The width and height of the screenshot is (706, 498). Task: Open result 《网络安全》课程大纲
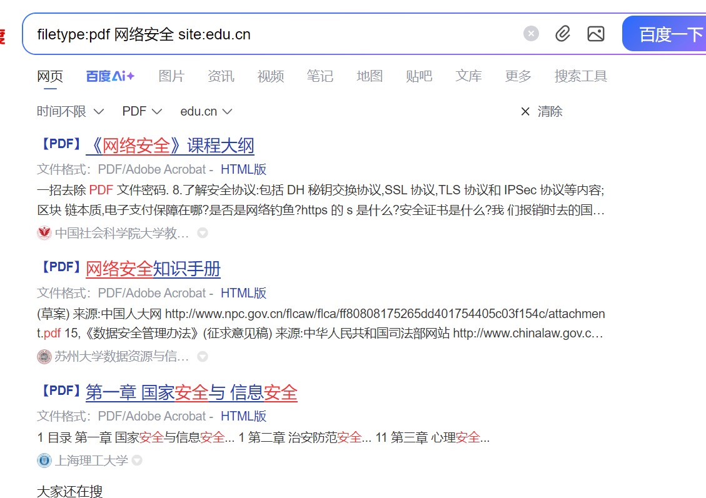click(x=170, y=146)
